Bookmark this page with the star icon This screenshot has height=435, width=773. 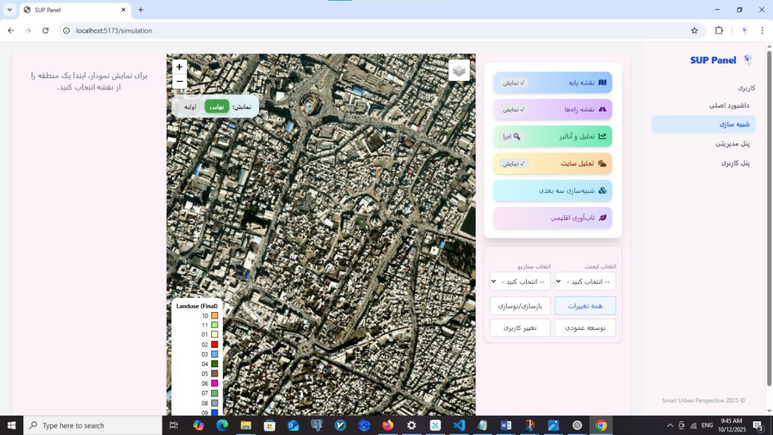point(695,30)
